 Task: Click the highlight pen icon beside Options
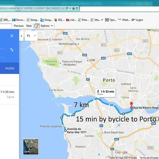[x=37, y=26]
